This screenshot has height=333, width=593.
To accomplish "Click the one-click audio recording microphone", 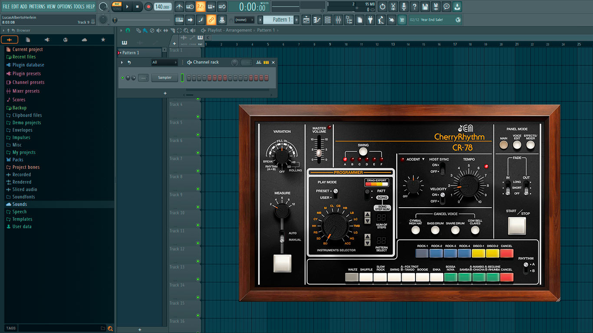I will pos(404,7).
